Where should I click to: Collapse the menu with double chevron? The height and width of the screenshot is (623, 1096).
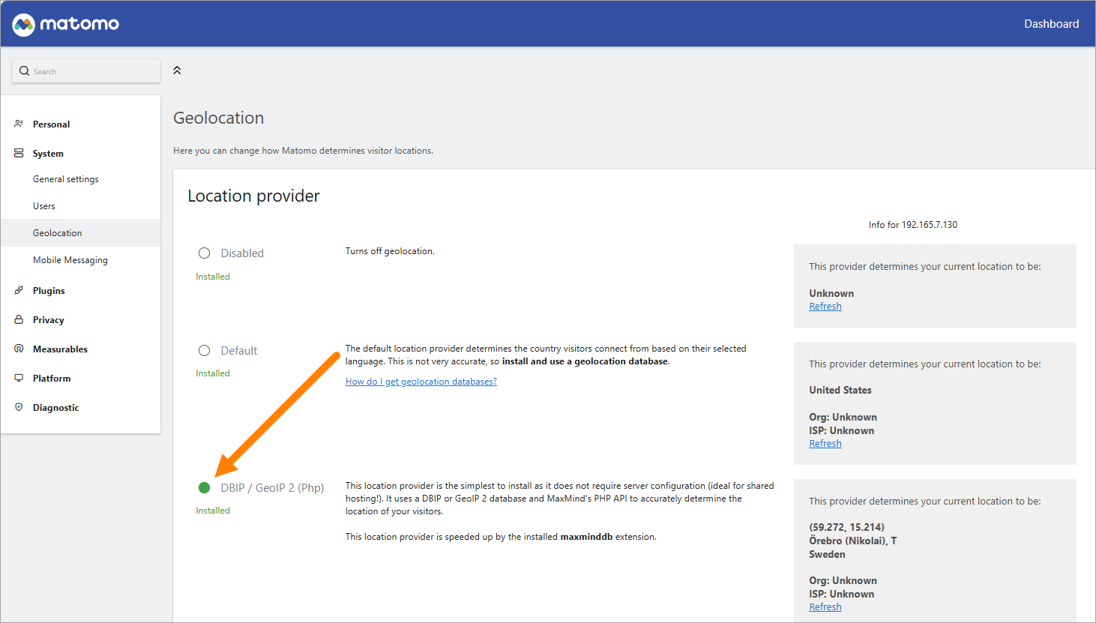point(177,70)
